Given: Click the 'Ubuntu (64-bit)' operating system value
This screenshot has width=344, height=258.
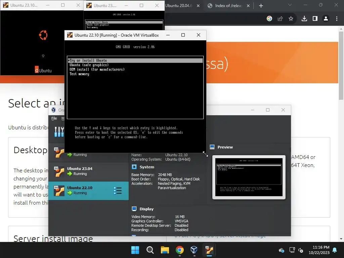Looking at the screenshot, I should click(x=178, y=159).
